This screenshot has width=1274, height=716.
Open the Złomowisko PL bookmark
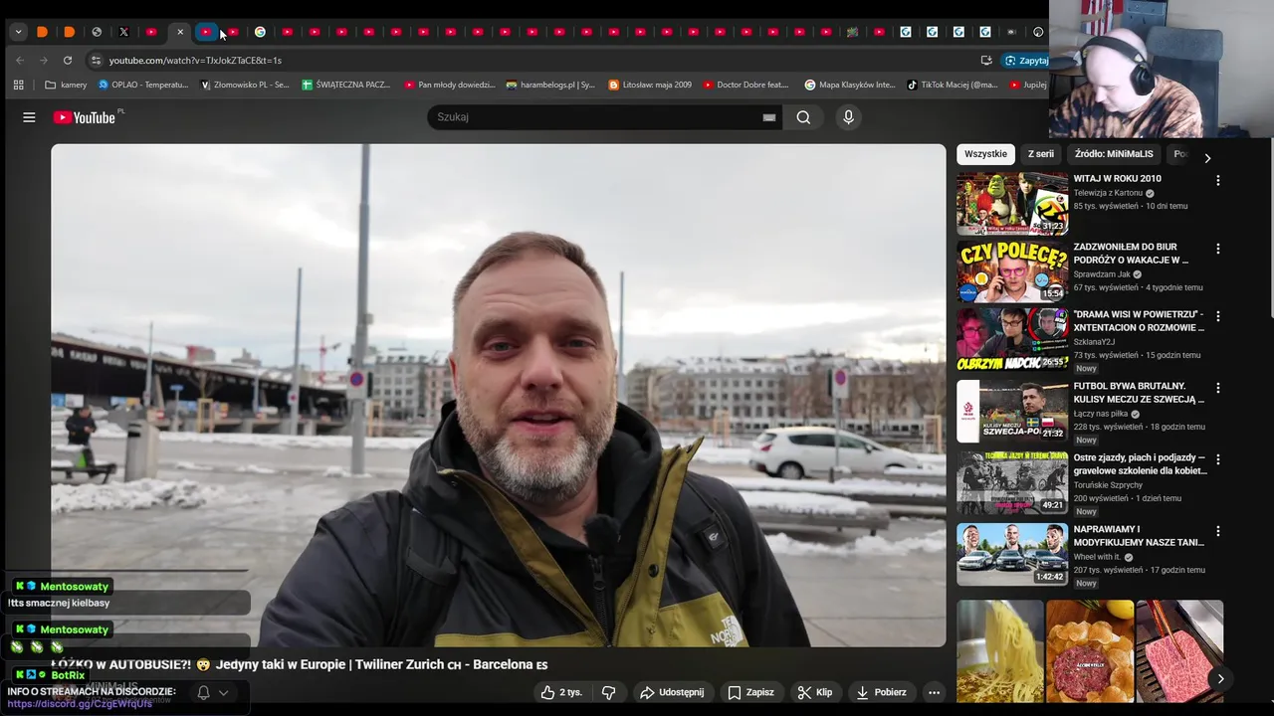click(245, 85)
